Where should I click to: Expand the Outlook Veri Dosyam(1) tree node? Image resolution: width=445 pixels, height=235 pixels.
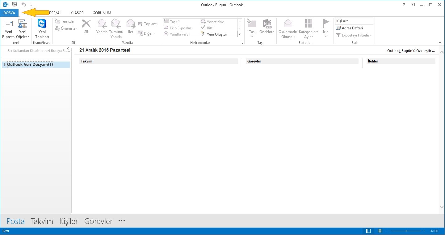pos(5,65)
